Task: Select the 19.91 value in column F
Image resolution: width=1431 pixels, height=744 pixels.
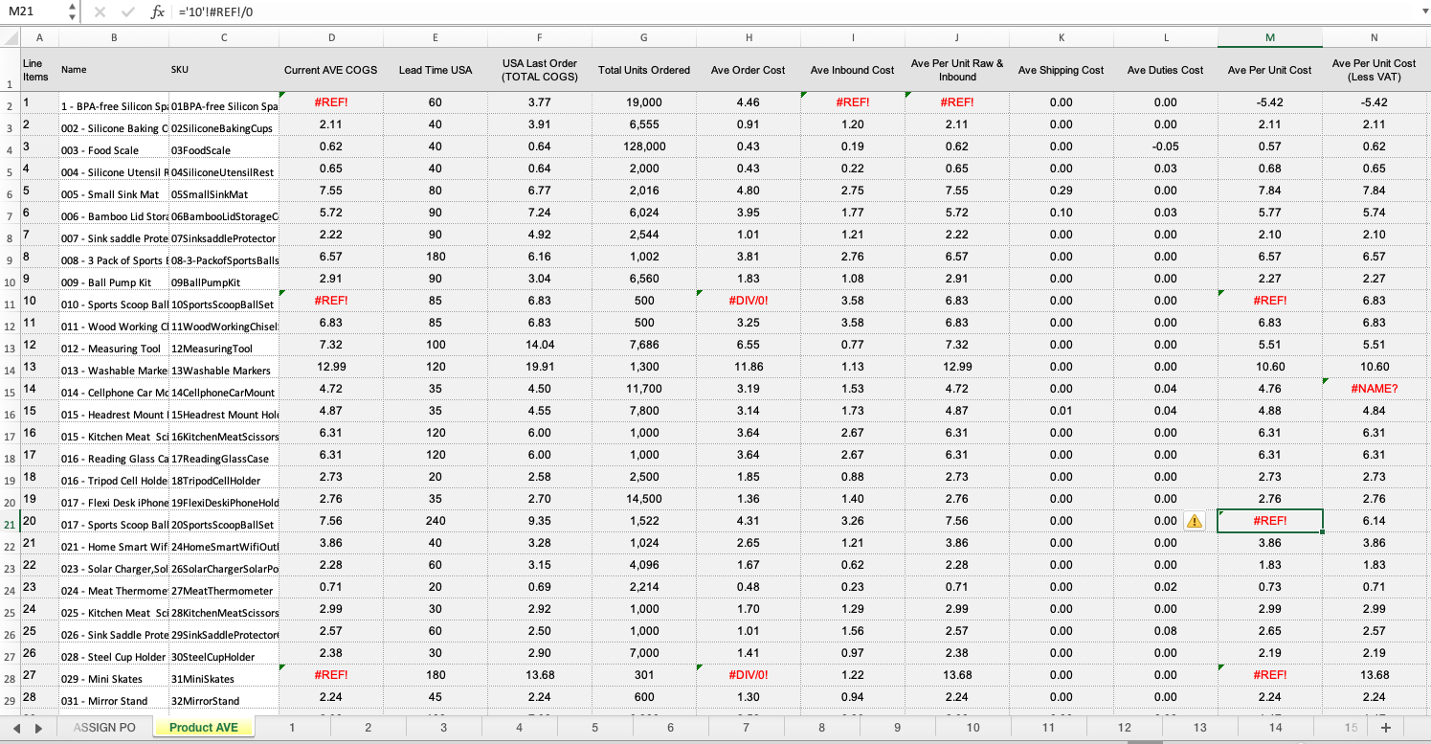Action: tap(540, 367)
